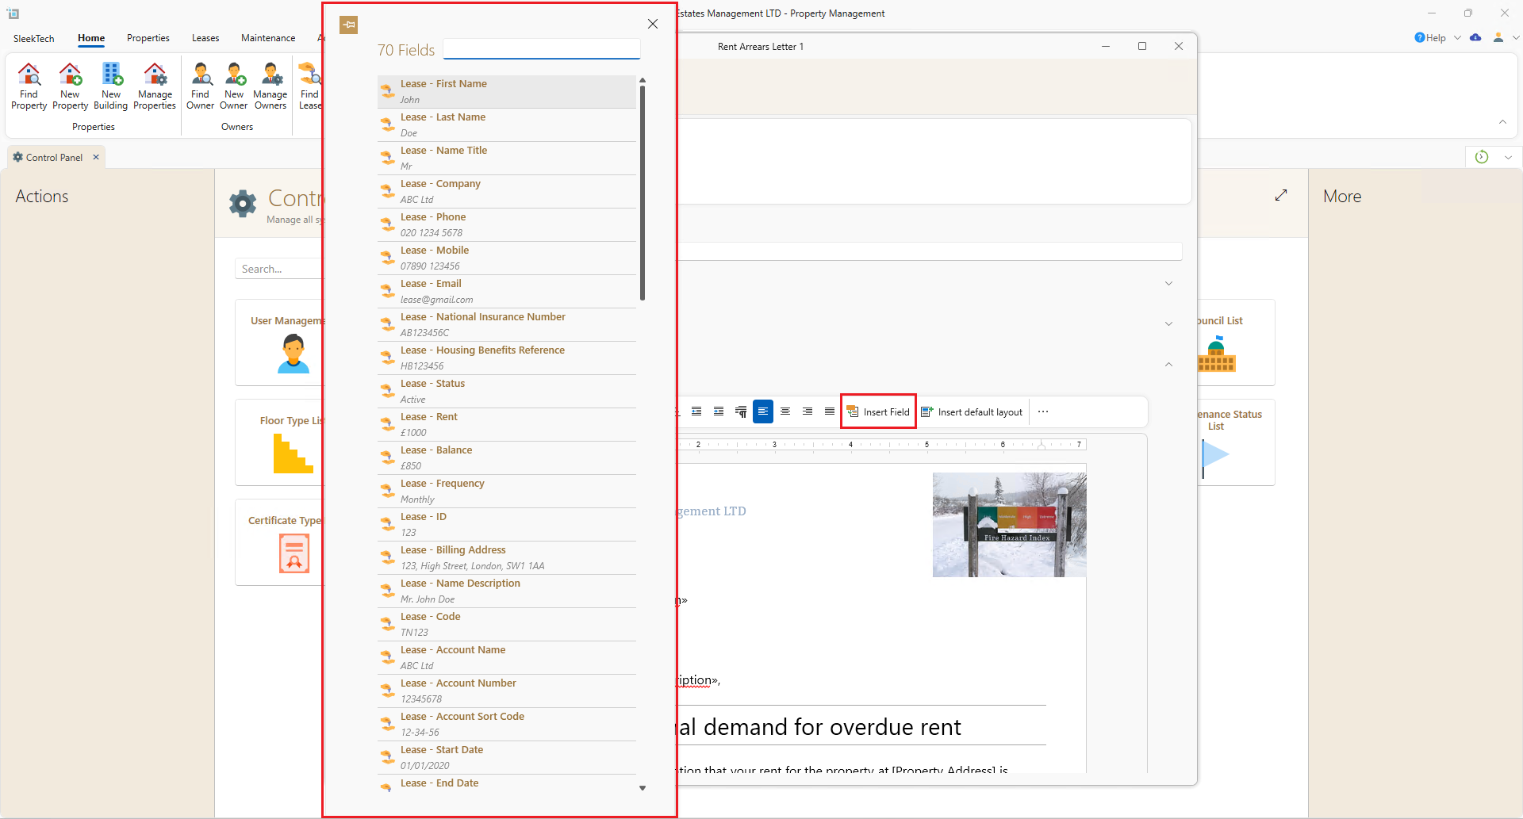Open Manage Properties in the ribbon
This screenshot has width=1523, height=819.
(155, 86)
